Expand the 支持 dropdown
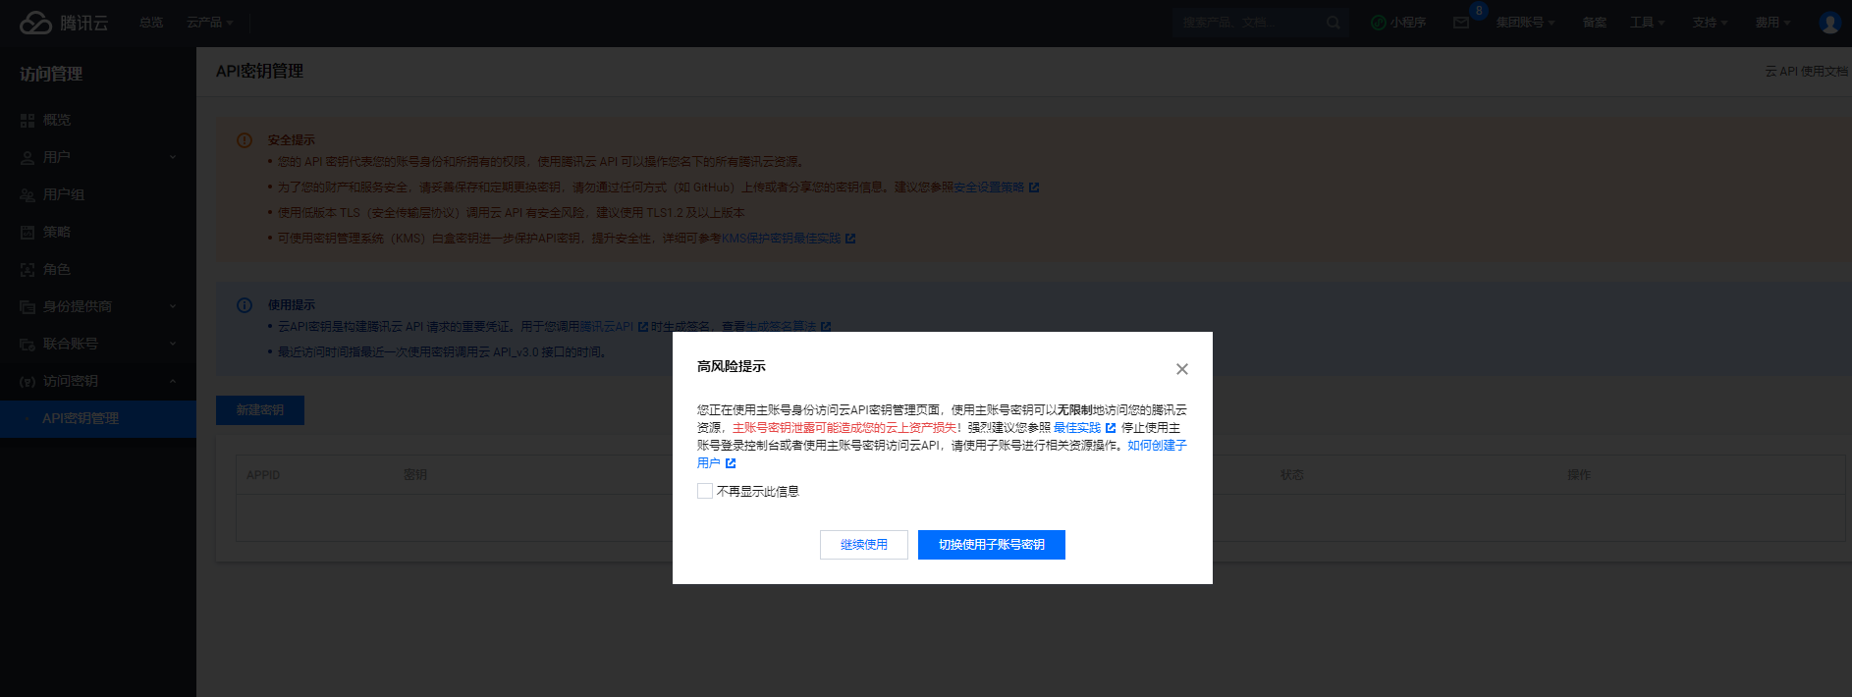The image size is (1852, 697). click(1710, 23)
